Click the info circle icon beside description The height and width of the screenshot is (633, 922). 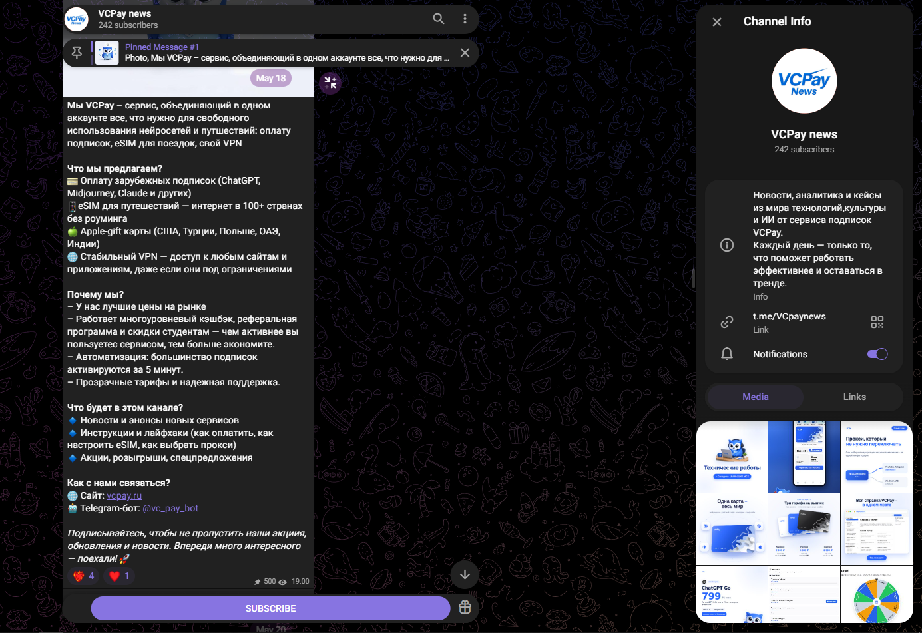[x=727, y=245]
